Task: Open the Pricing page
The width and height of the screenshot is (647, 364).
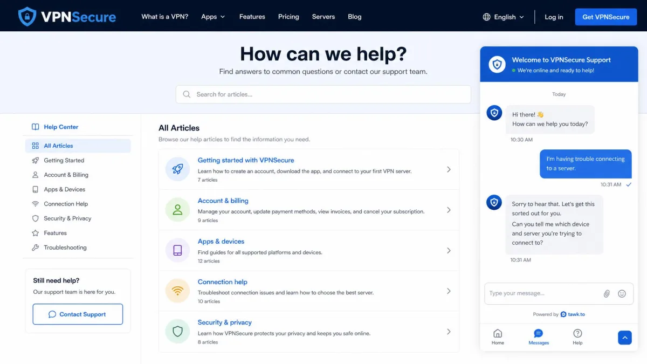Action: pos(288,17)
